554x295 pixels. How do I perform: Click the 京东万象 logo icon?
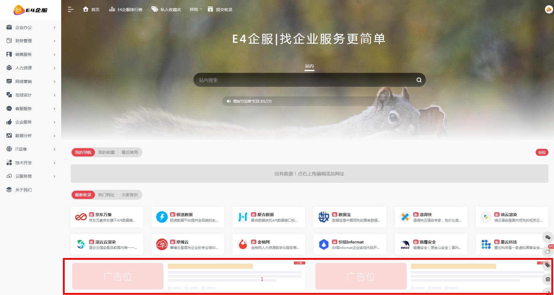(81, 217)
